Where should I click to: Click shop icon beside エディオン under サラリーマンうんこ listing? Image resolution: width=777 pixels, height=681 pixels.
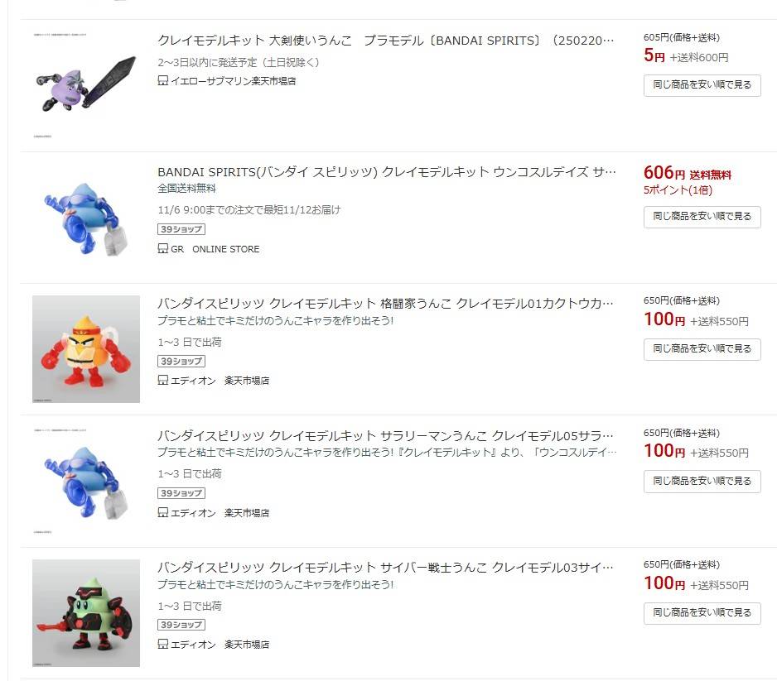pyautogui.click(x=162, y=512)
